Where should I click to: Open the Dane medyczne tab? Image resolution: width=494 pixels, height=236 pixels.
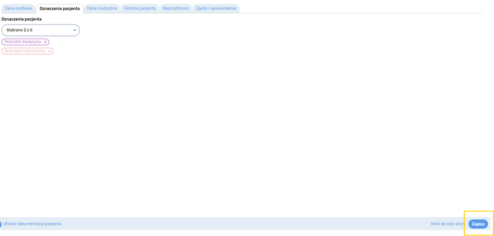[x=102, y=8]
